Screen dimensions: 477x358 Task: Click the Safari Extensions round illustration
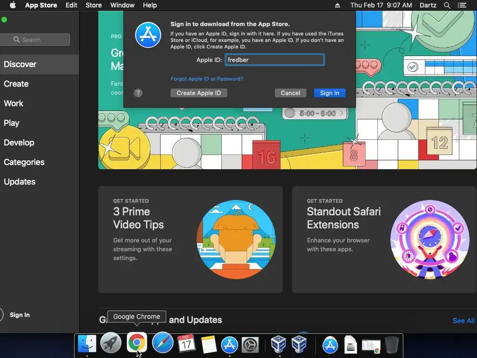(x=430, y=240)
